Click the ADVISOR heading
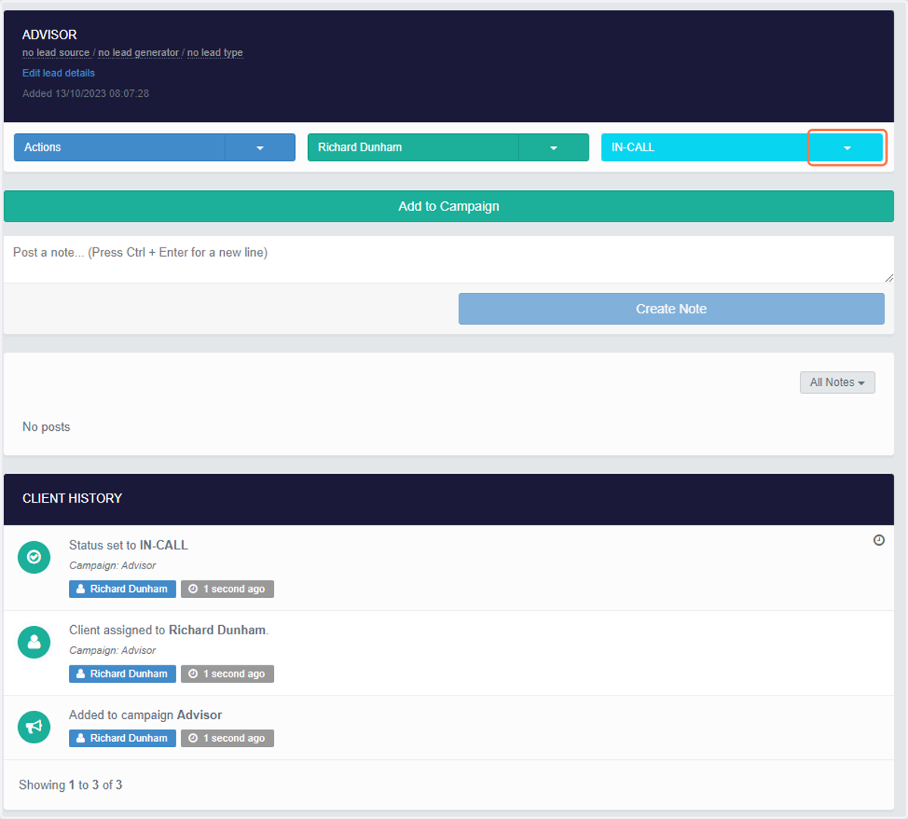 click(49, 35)
